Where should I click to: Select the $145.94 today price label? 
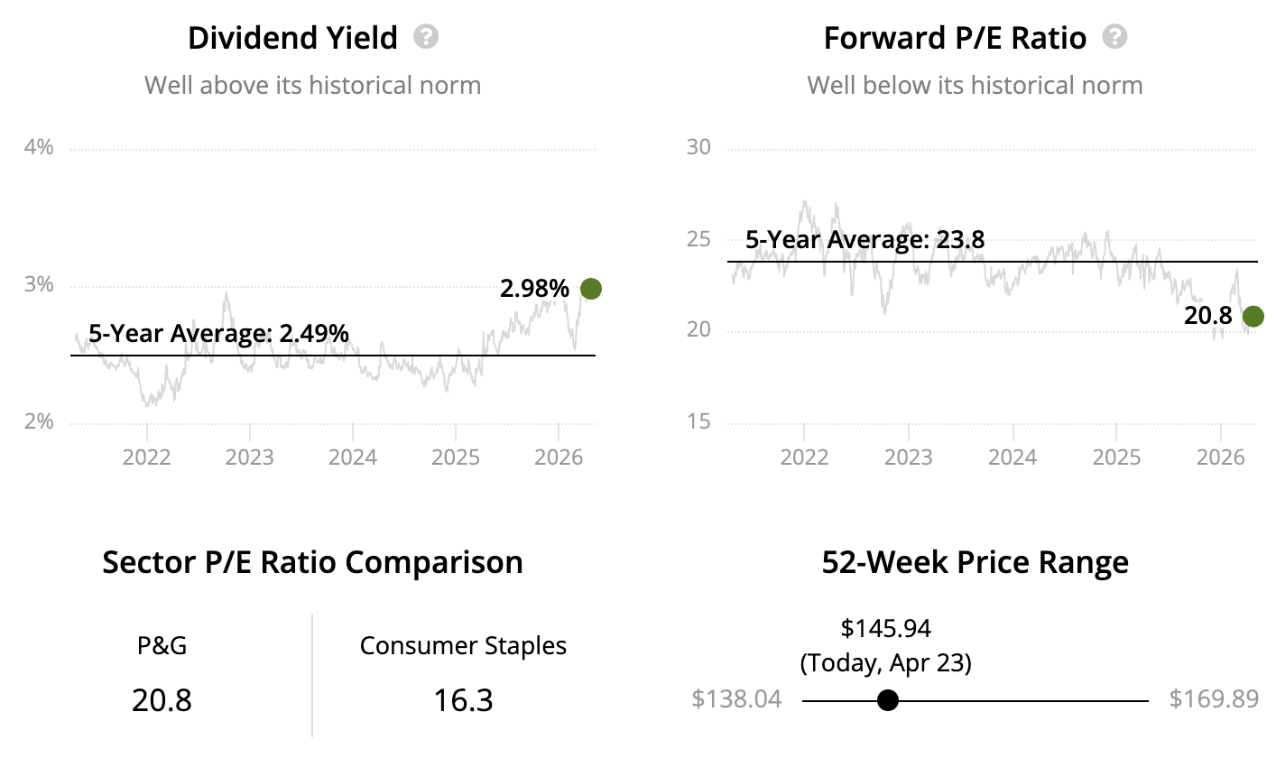pos(885,628)
